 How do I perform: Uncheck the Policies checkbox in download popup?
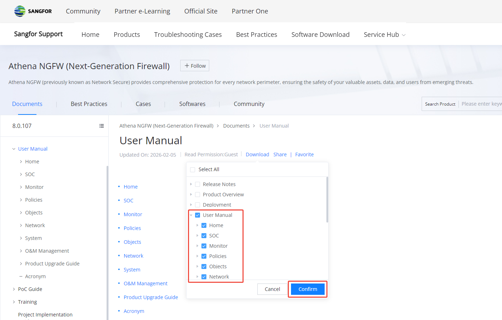point(204,256)
